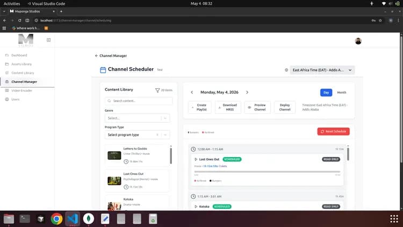The width and height of the screenshot is (403, 227).
Task: Select Letters to Goddo thumbnail
Action: (x=114, y=155)
